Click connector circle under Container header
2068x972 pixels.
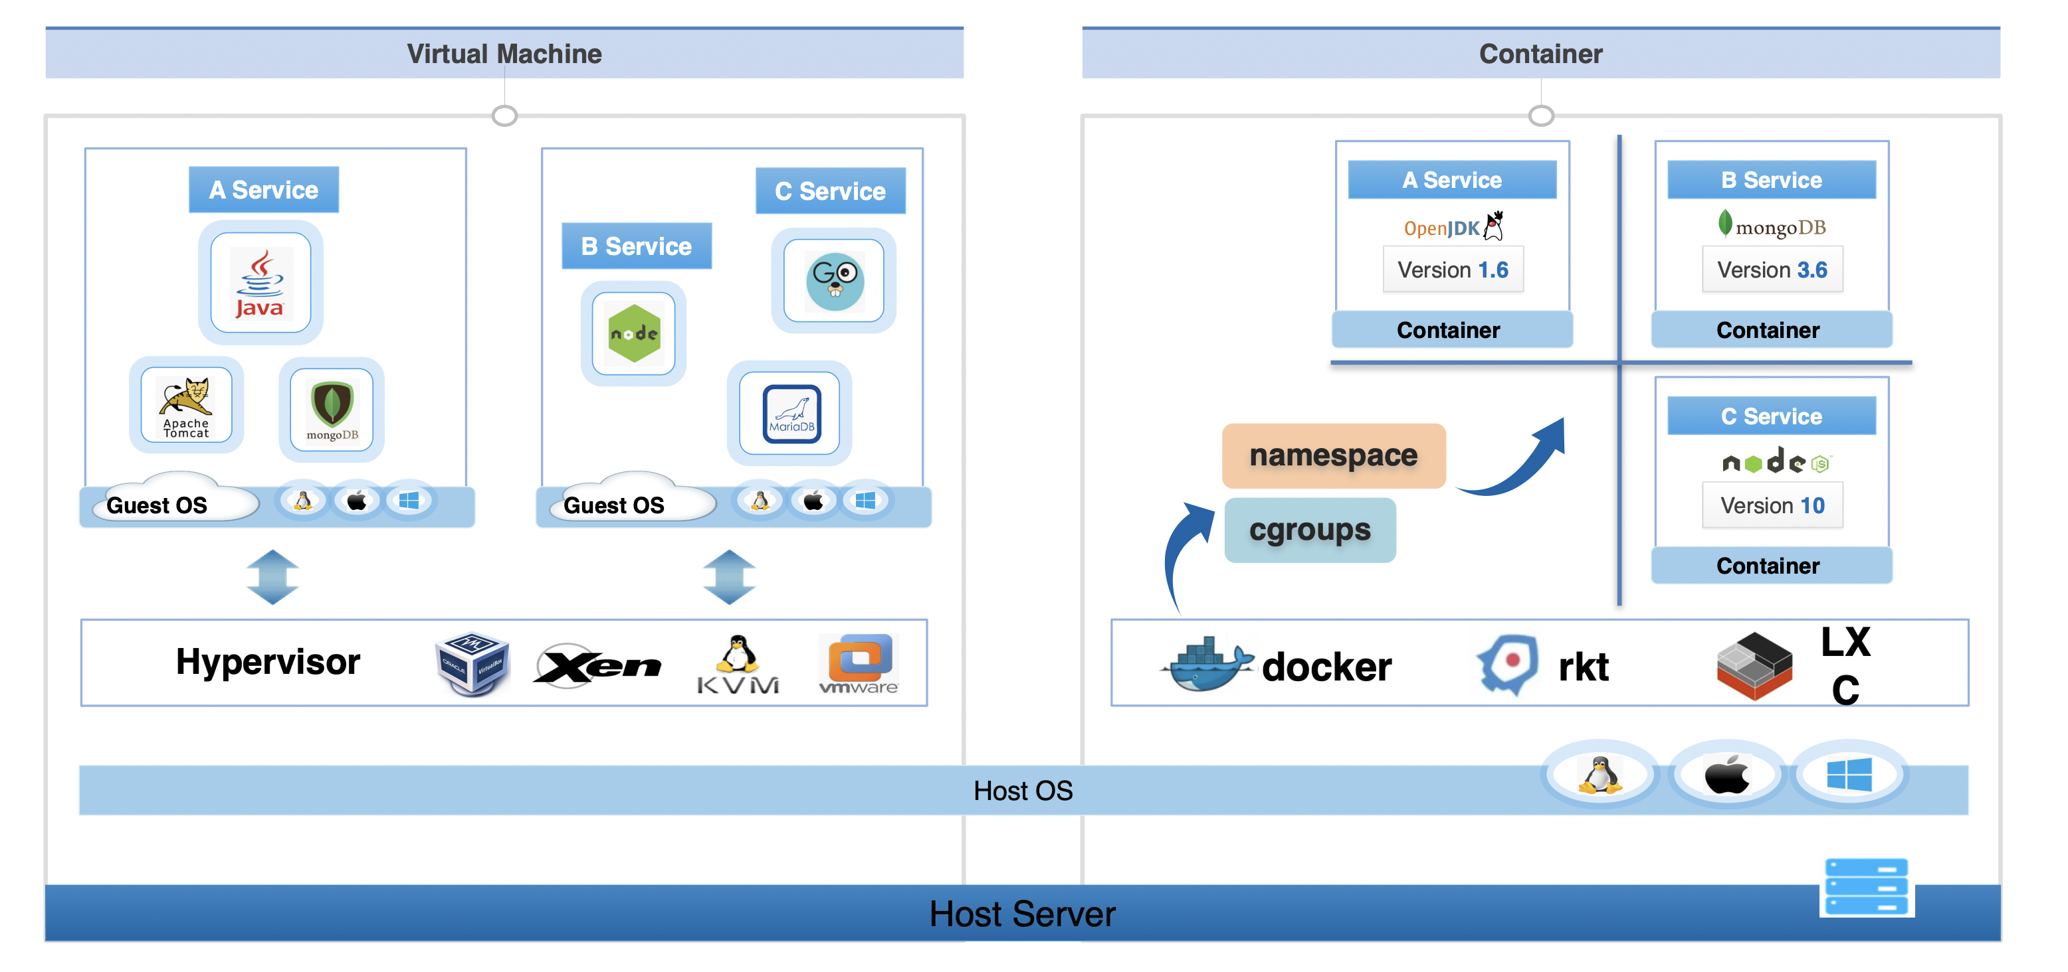1540,116
